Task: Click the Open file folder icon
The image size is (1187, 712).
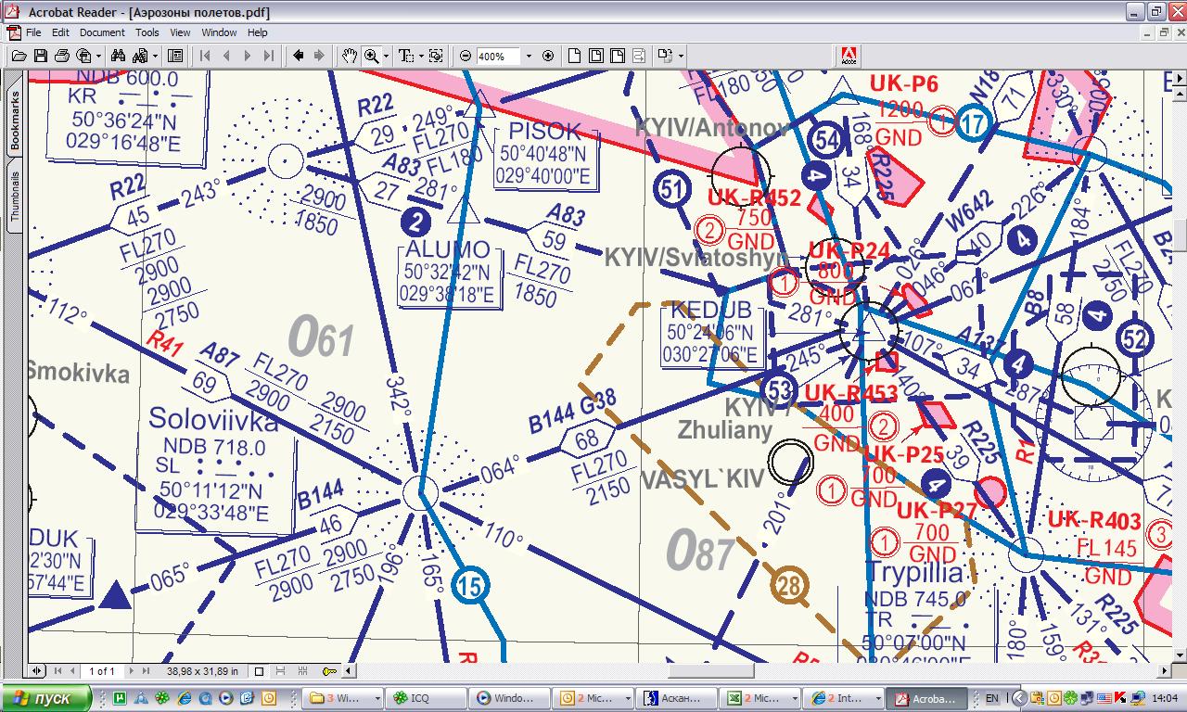Action: pos(19,56)
